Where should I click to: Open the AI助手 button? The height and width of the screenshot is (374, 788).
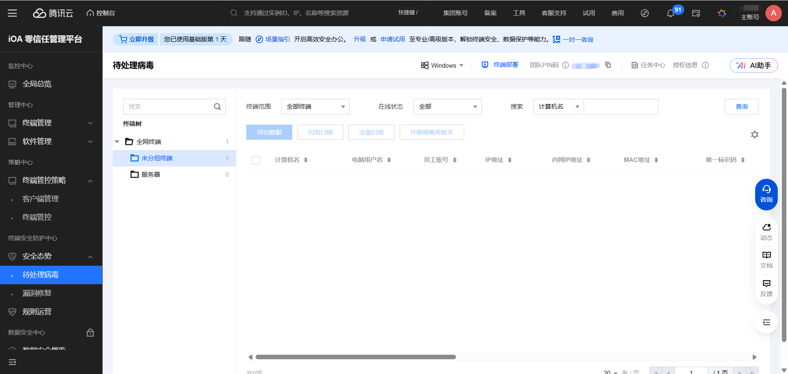pos(754,65)
